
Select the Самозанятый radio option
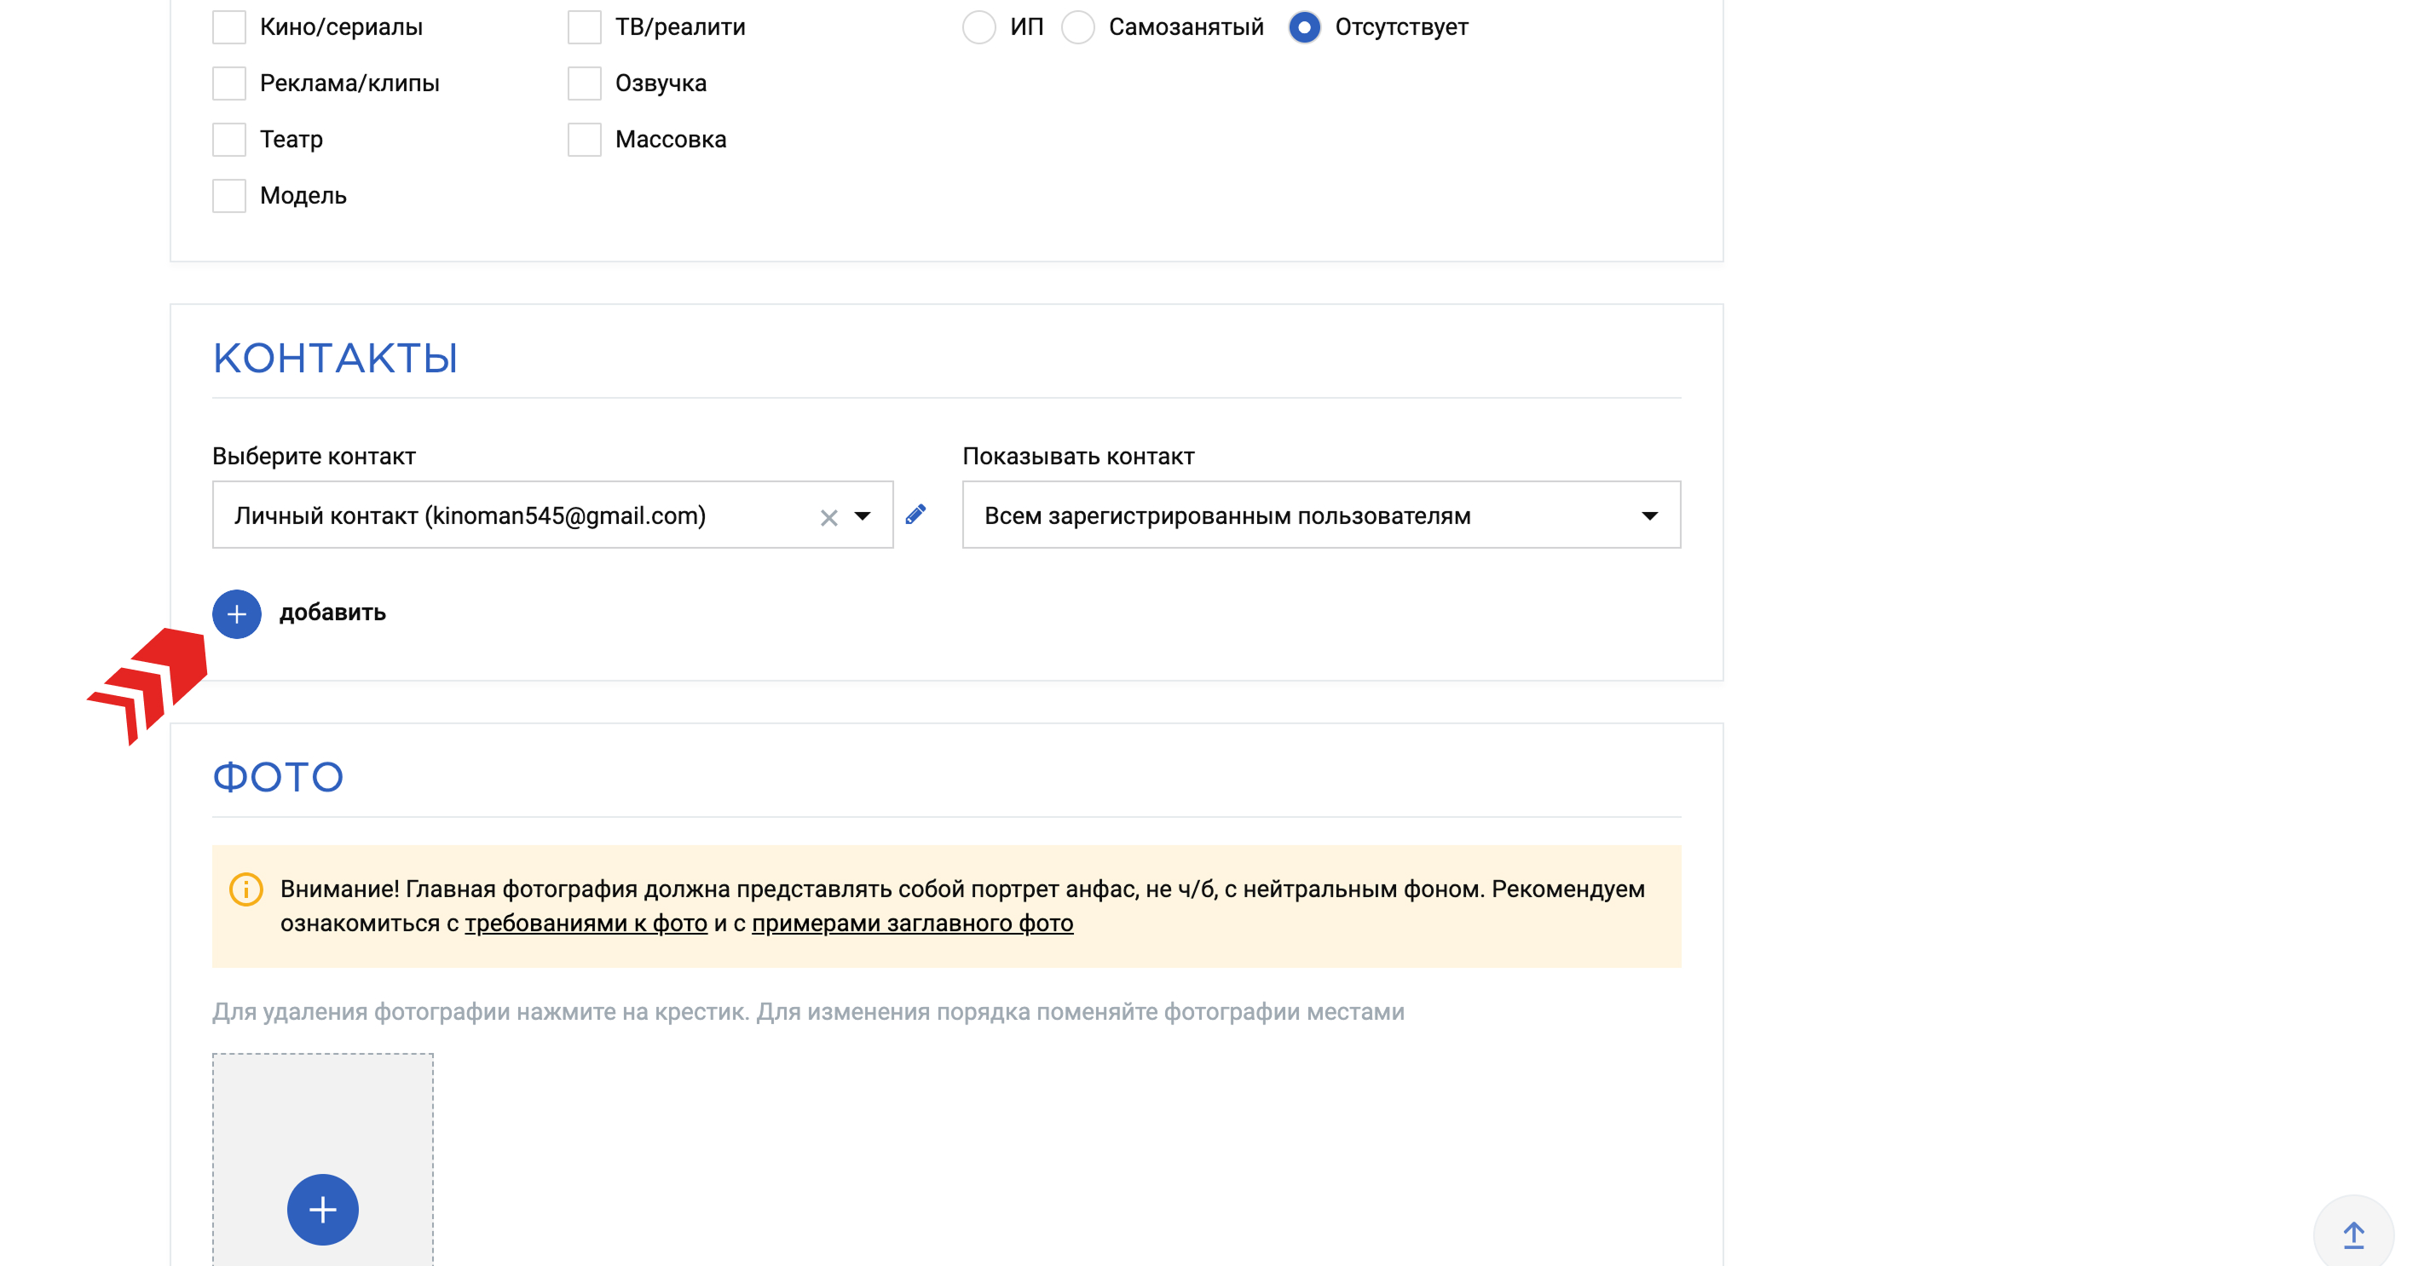coord(1077,27)
